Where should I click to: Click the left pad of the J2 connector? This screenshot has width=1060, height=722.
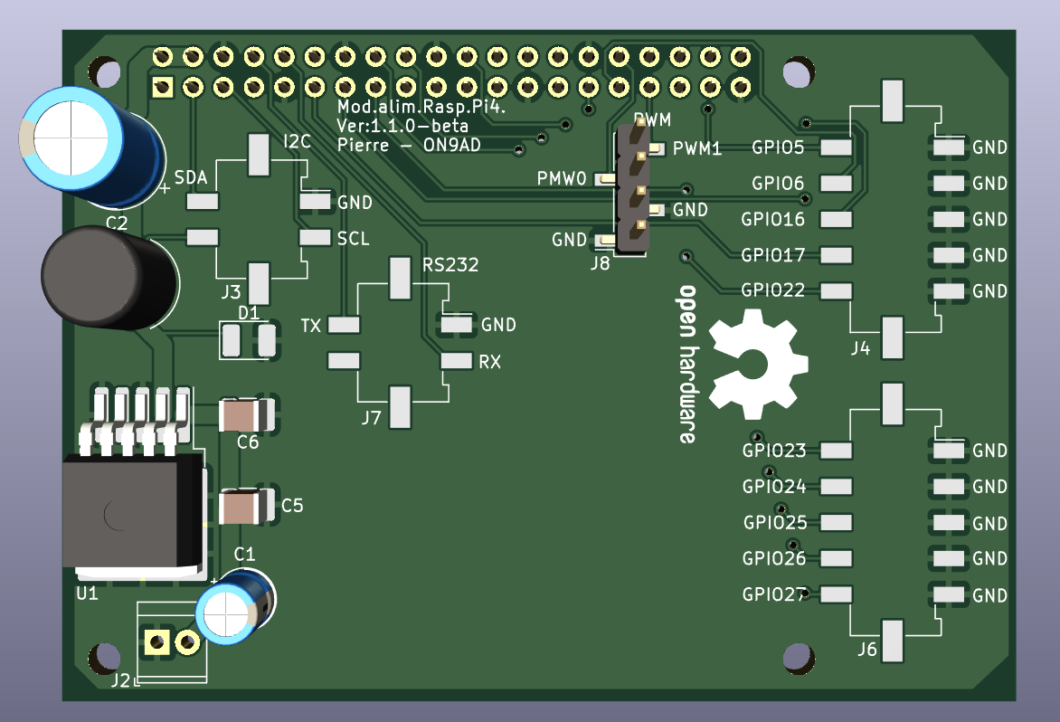156,643
